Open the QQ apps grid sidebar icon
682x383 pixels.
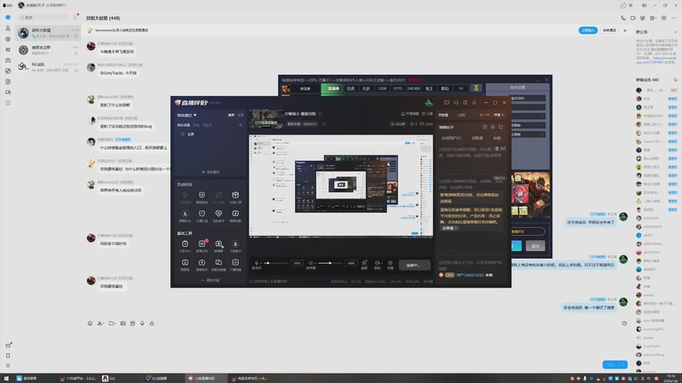(8, 103)
